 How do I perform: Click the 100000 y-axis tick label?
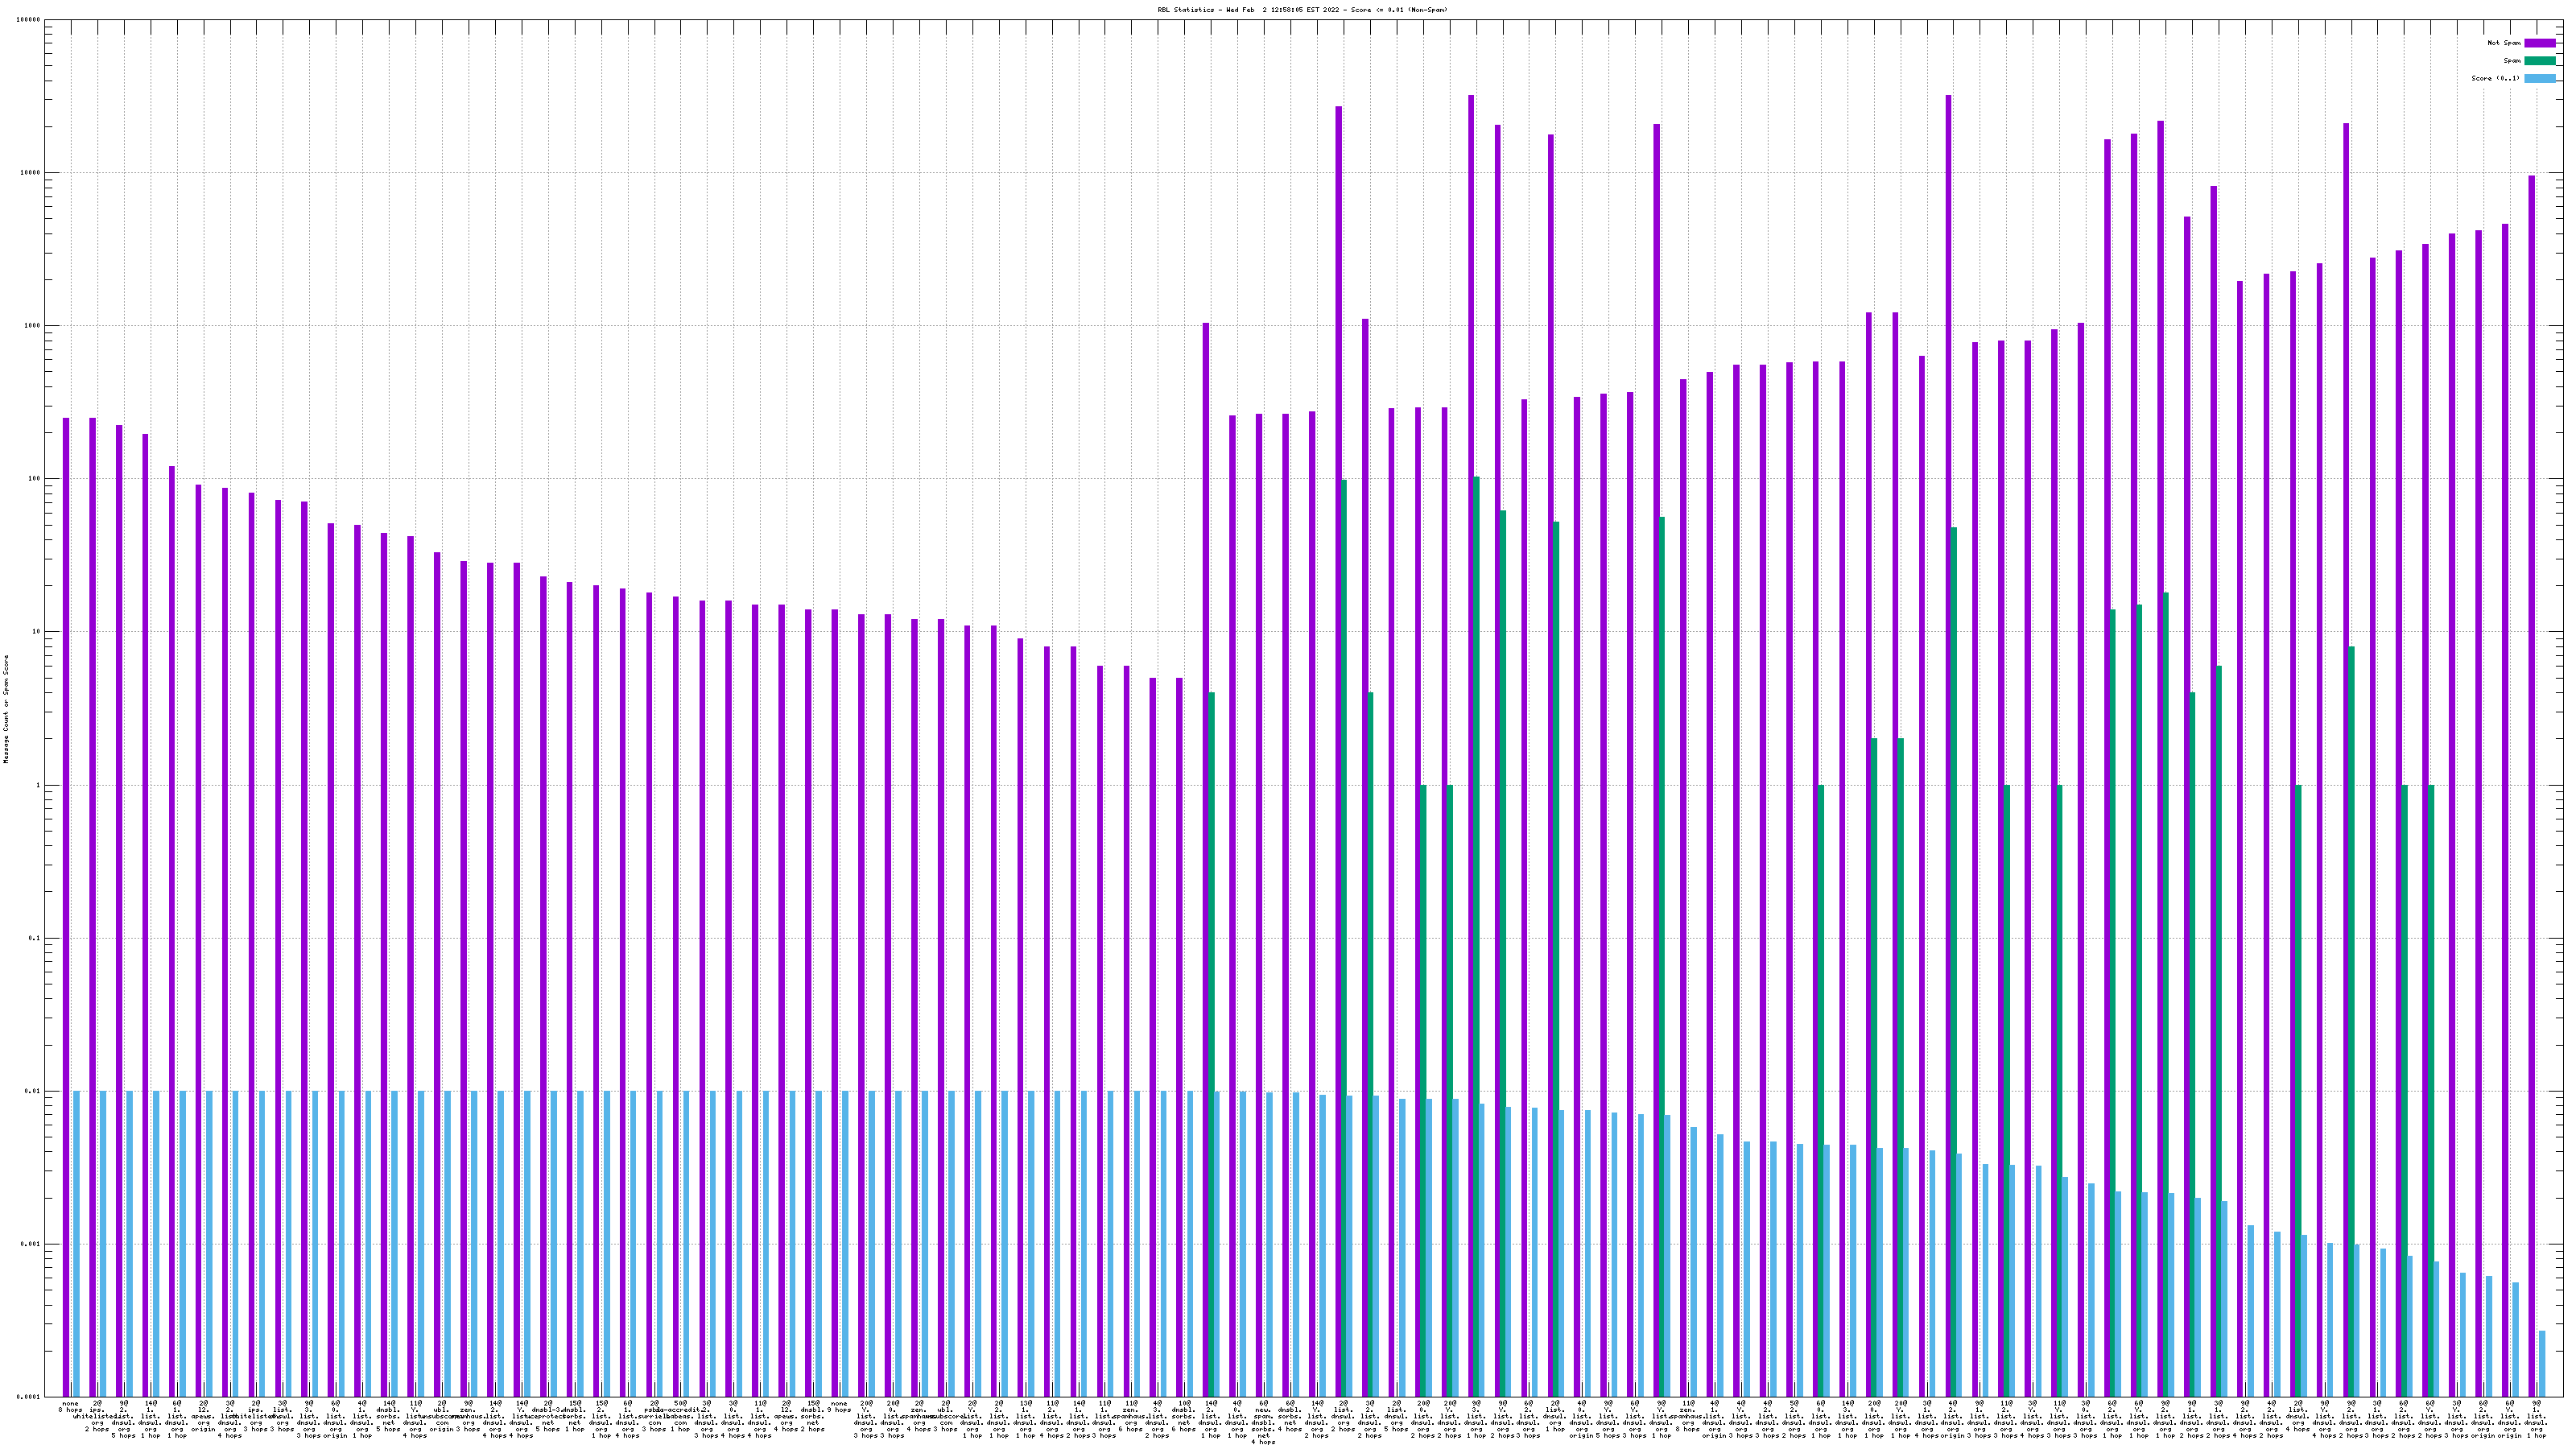click(x=29, y=20)
